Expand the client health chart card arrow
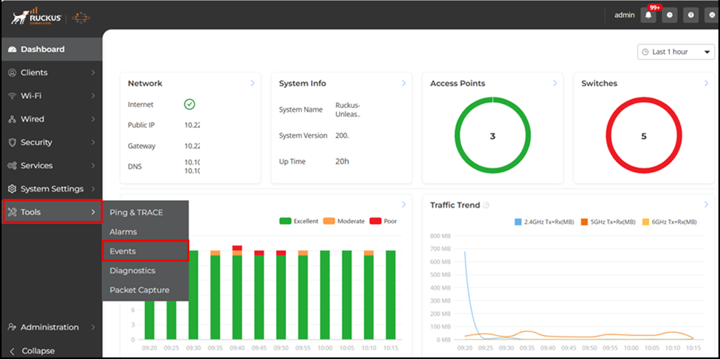Image resolution: width=720 pixels, height=359 pixels. point(403,205)
